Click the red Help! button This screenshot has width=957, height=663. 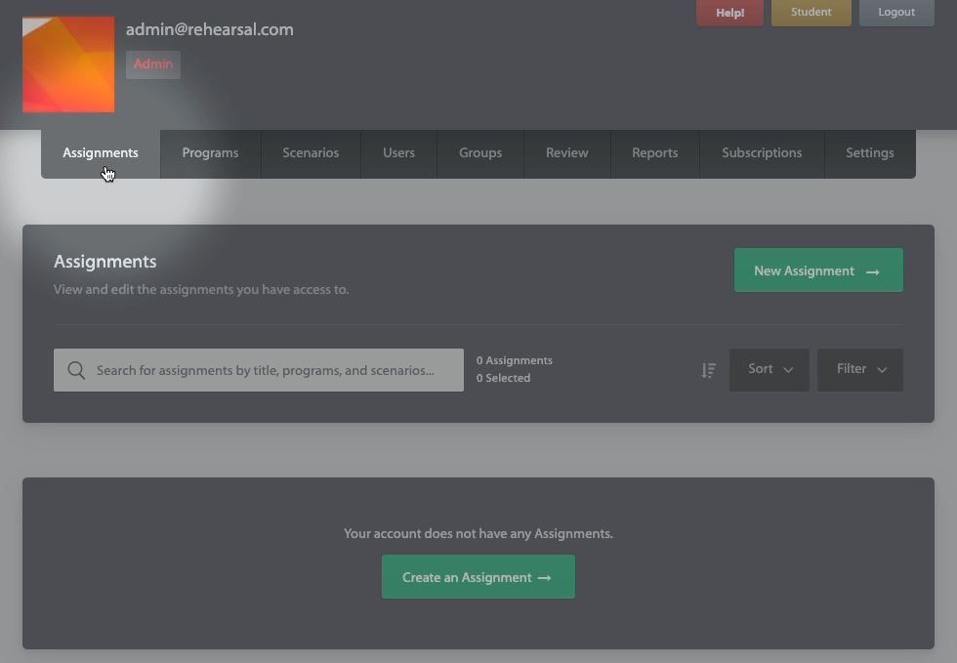click(x=729, y=13)
